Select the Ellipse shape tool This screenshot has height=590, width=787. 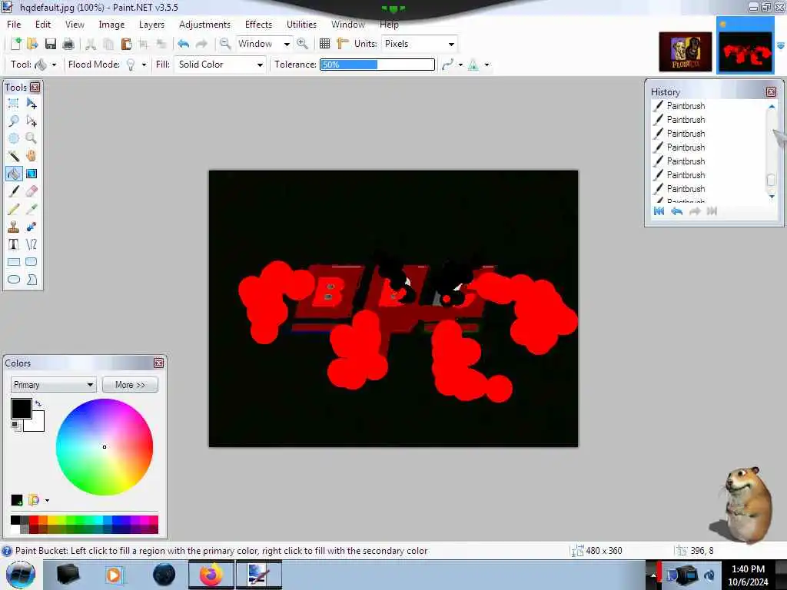coord(14,280)
